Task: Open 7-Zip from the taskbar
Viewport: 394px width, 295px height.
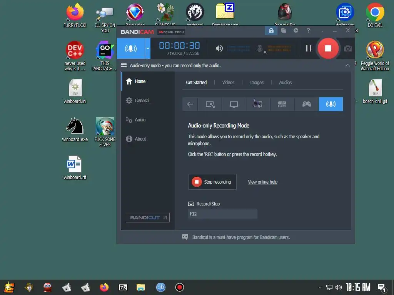Action: tap(123, 287)
